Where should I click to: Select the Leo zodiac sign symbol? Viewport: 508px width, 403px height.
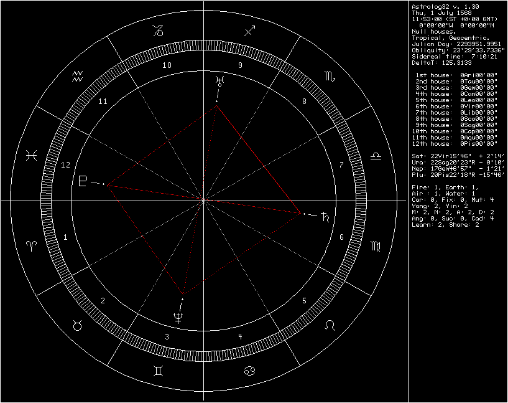point(328,326)
